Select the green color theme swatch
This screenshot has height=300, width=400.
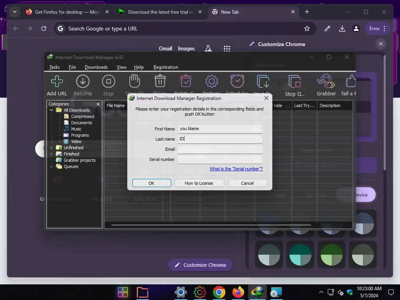point(332,255)
